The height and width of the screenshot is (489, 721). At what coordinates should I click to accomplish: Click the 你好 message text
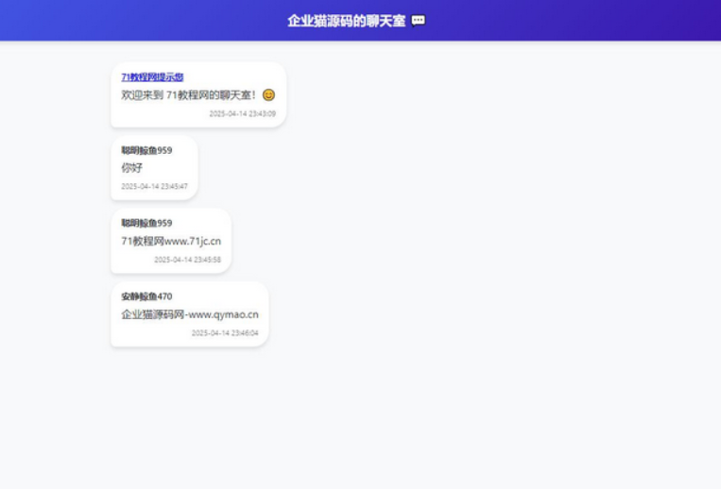(x=132, y=168)
